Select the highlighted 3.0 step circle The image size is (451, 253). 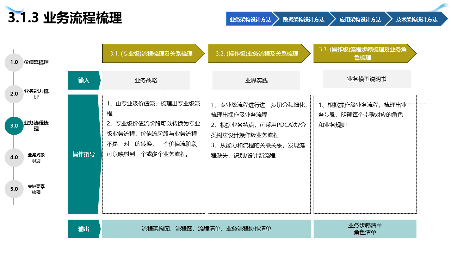tap(14, 125)
